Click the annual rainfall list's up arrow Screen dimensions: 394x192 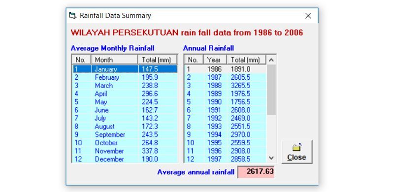(271, 60)
